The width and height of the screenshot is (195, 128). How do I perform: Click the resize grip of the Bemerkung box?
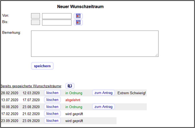tap(157, 55)
